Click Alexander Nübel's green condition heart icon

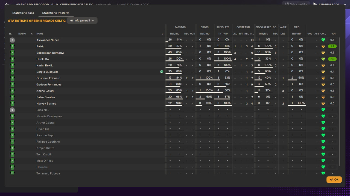[323, 40]
